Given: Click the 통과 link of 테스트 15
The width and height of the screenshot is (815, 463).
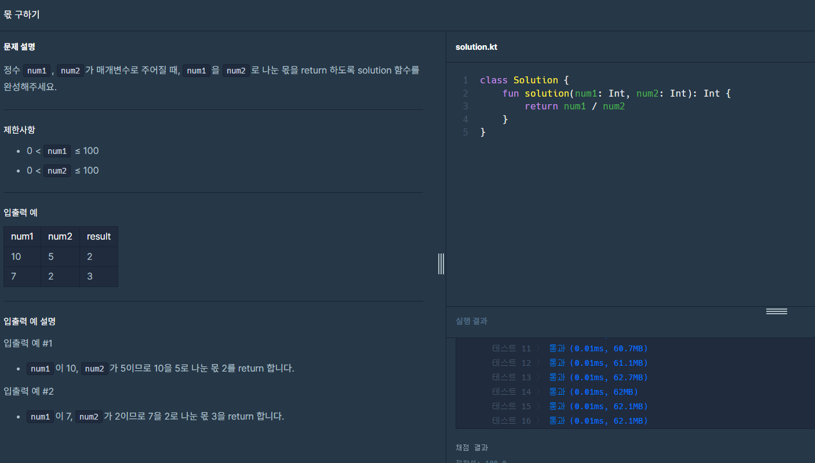Looking at the screenshot, I should tap(556, 406).
